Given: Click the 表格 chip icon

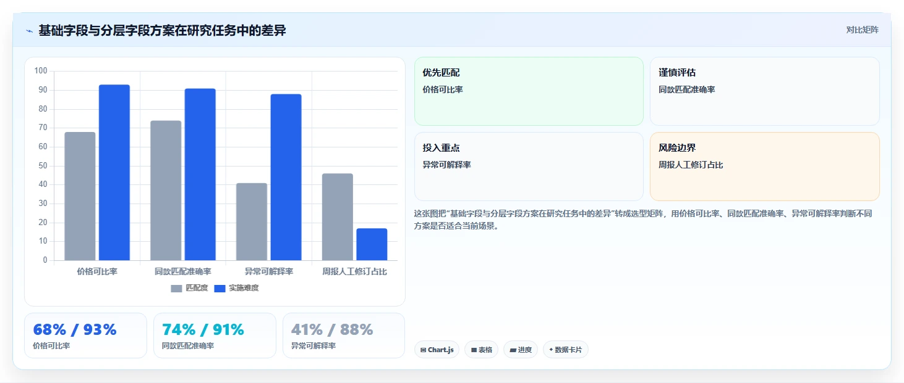Looking at the screenshot, I should 474,350.
